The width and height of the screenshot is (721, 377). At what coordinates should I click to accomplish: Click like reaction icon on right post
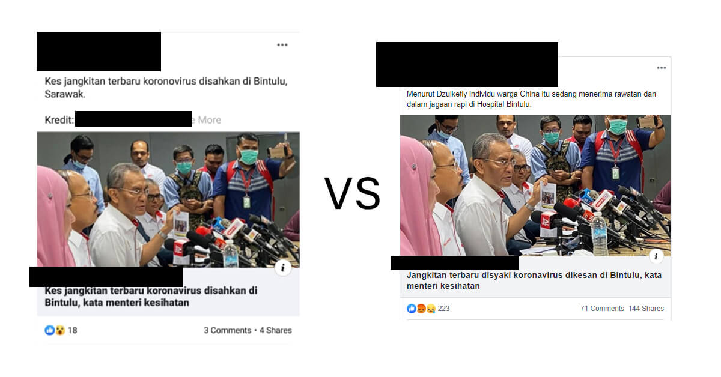pyautogui.click(x=412, y=309)
